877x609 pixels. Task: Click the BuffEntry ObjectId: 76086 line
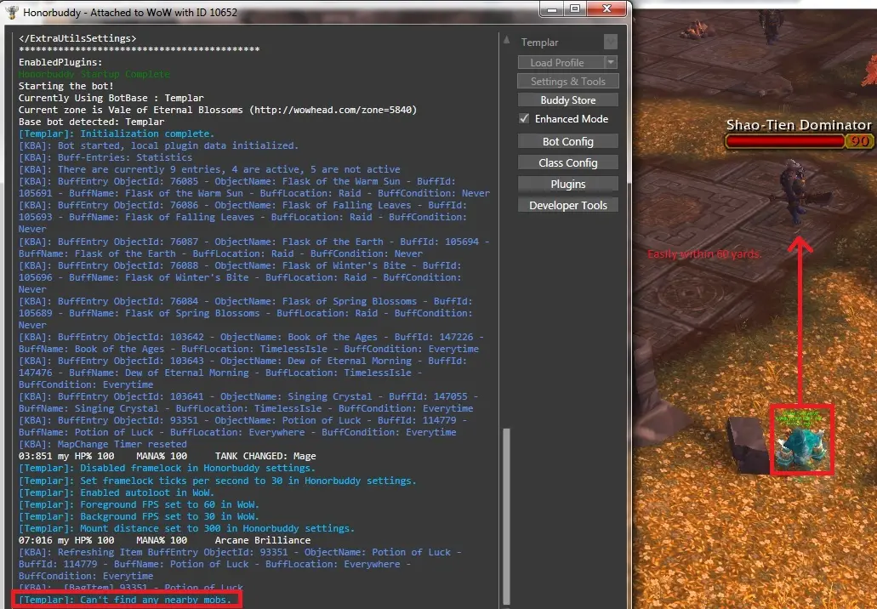[242, 217]
